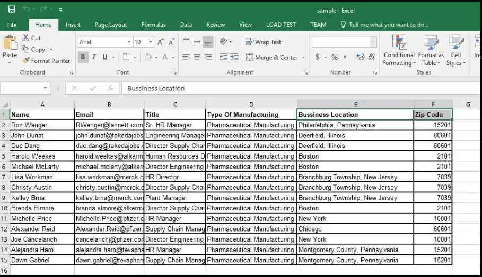Toggle Bold formatting
Screen dimensions: 482x277
click(x=83, y=57)
